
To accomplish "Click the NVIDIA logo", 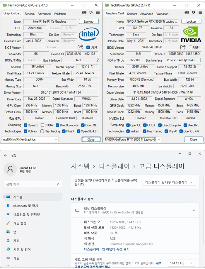I will (x=191, y=34).
